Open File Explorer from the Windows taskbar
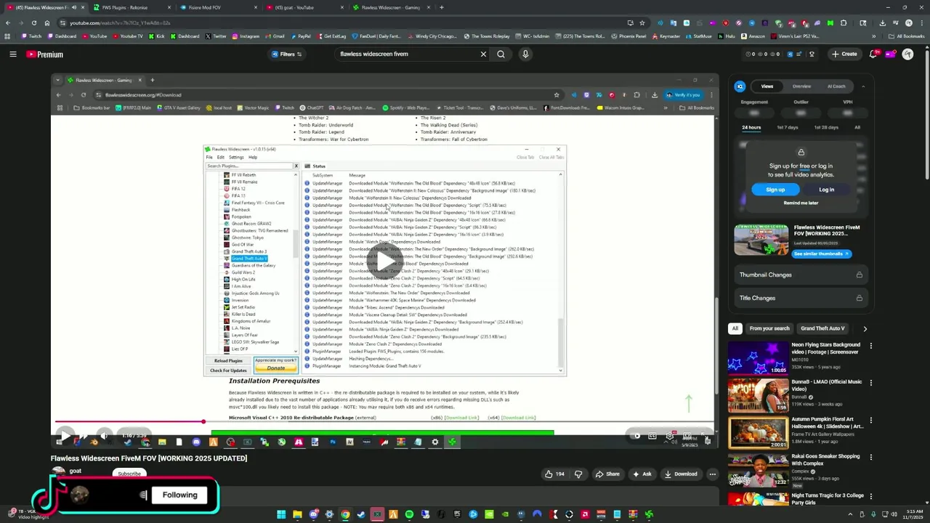Viewport: 930px width, 523px height. point(297,514)
